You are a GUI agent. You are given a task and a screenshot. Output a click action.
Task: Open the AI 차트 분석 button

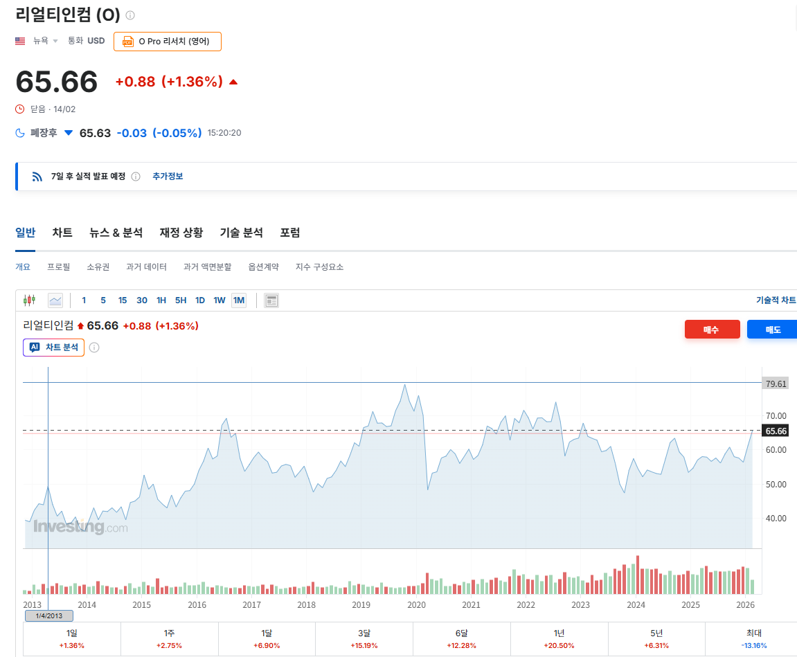coord(53,348)
